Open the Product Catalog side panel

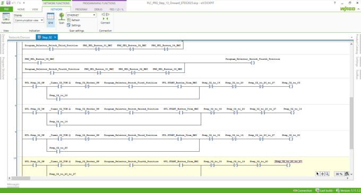click(x=357, y=44)
